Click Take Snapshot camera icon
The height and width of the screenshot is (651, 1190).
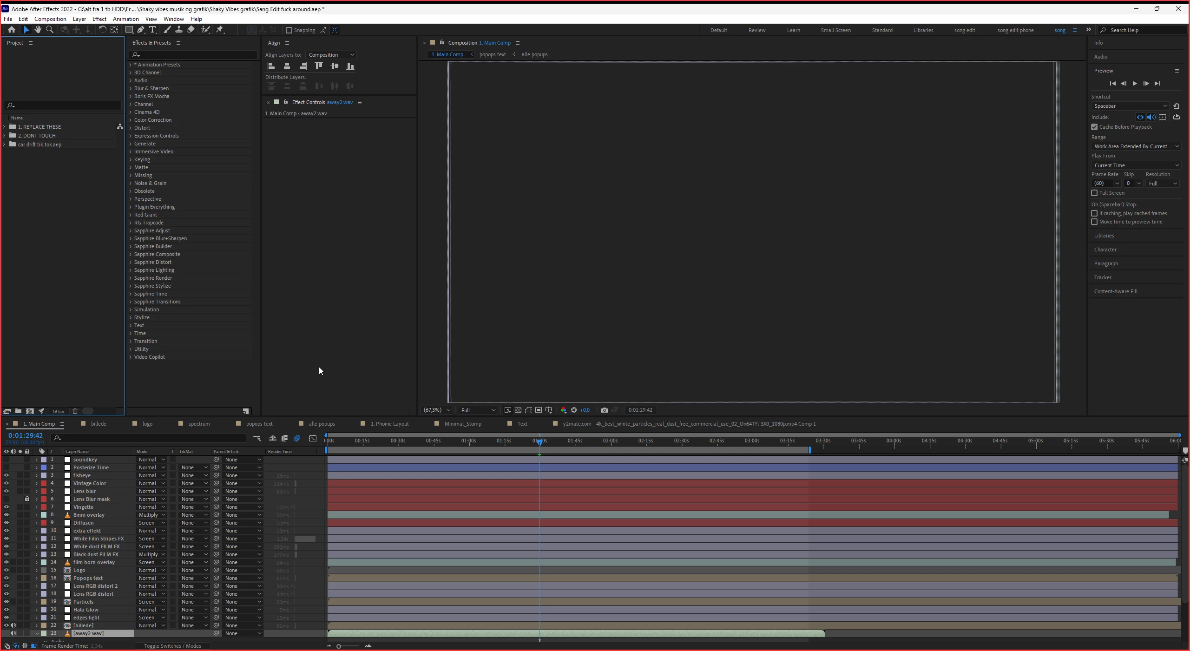click(604, 410)
